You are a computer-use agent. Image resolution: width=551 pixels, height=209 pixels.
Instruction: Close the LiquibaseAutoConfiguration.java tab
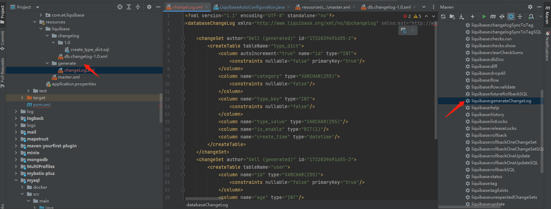288,7
